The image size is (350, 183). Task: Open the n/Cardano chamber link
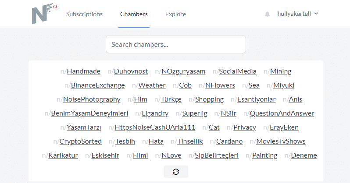point(226,141)
